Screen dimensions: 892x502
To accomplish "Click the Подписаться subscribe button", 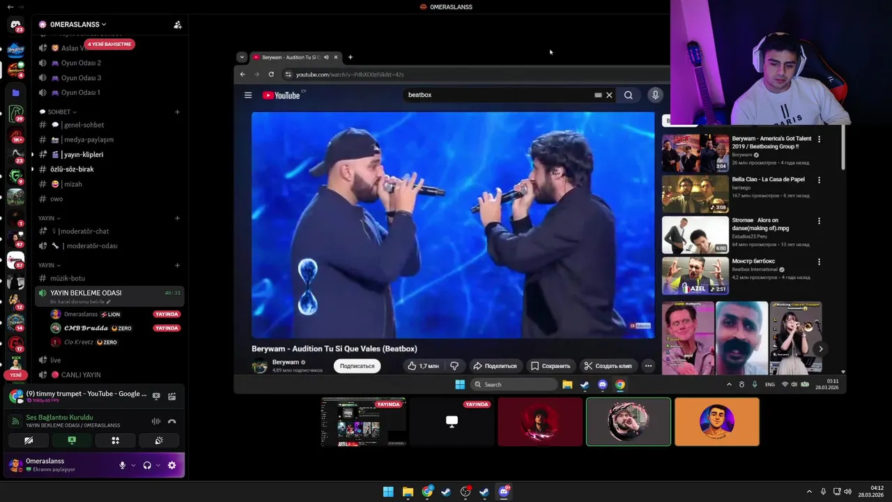I will pyautogui.click(x=357, y=366).
